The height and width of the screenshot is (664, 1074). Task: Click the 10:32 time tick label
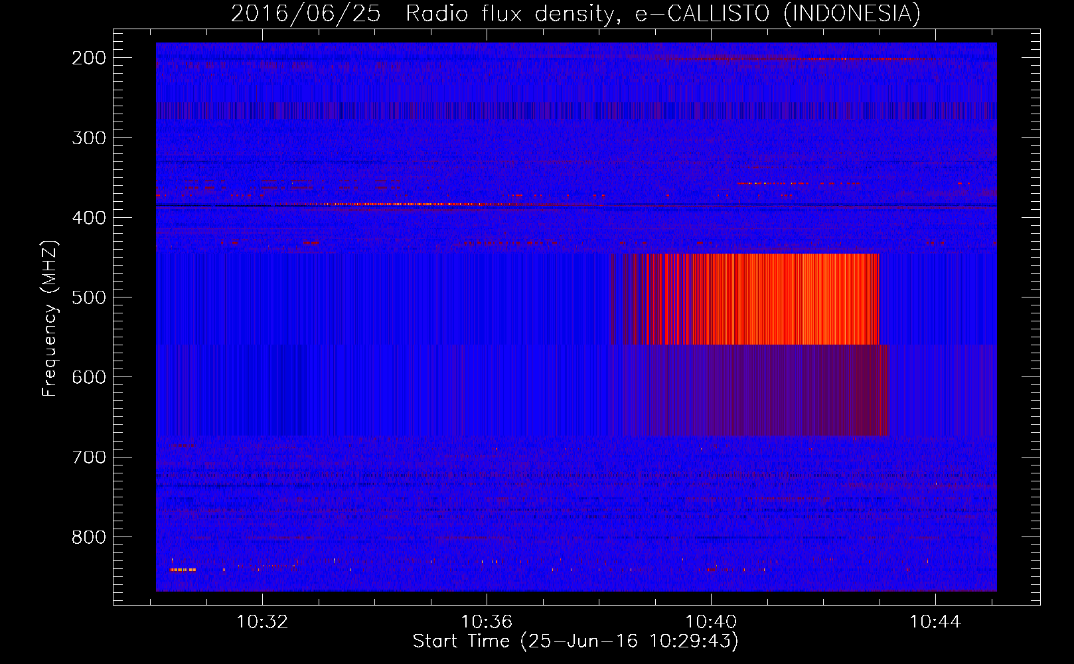point(262,622)
